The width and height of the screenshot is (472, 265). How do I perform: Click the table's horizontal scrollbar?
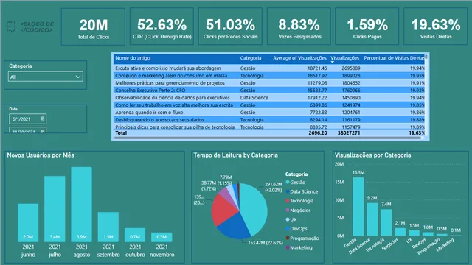pyautogui.click(x=268, y=138)
